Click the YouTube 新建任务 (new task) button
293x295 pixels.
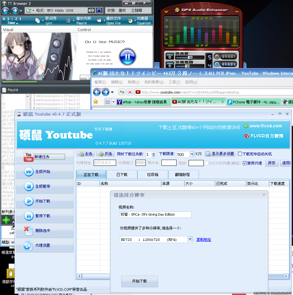pos(44,157)
